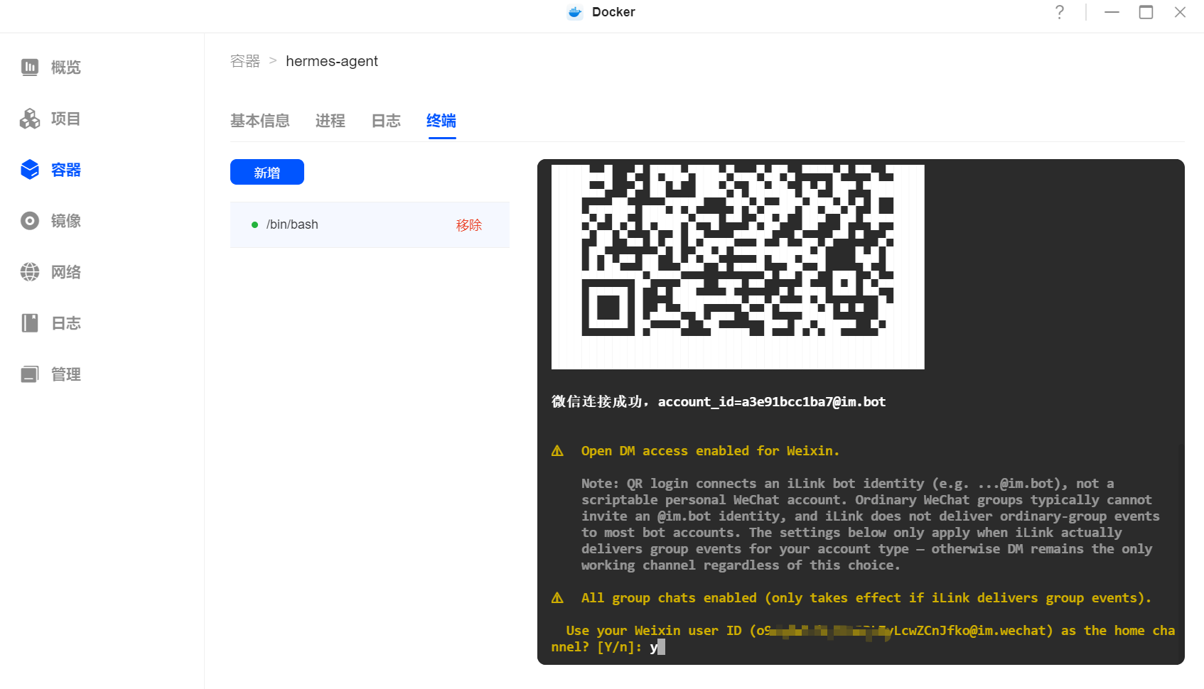Open the 概览 overview icon
The height and width of the screenshot is (689, 1204).
tap(30, 67)
